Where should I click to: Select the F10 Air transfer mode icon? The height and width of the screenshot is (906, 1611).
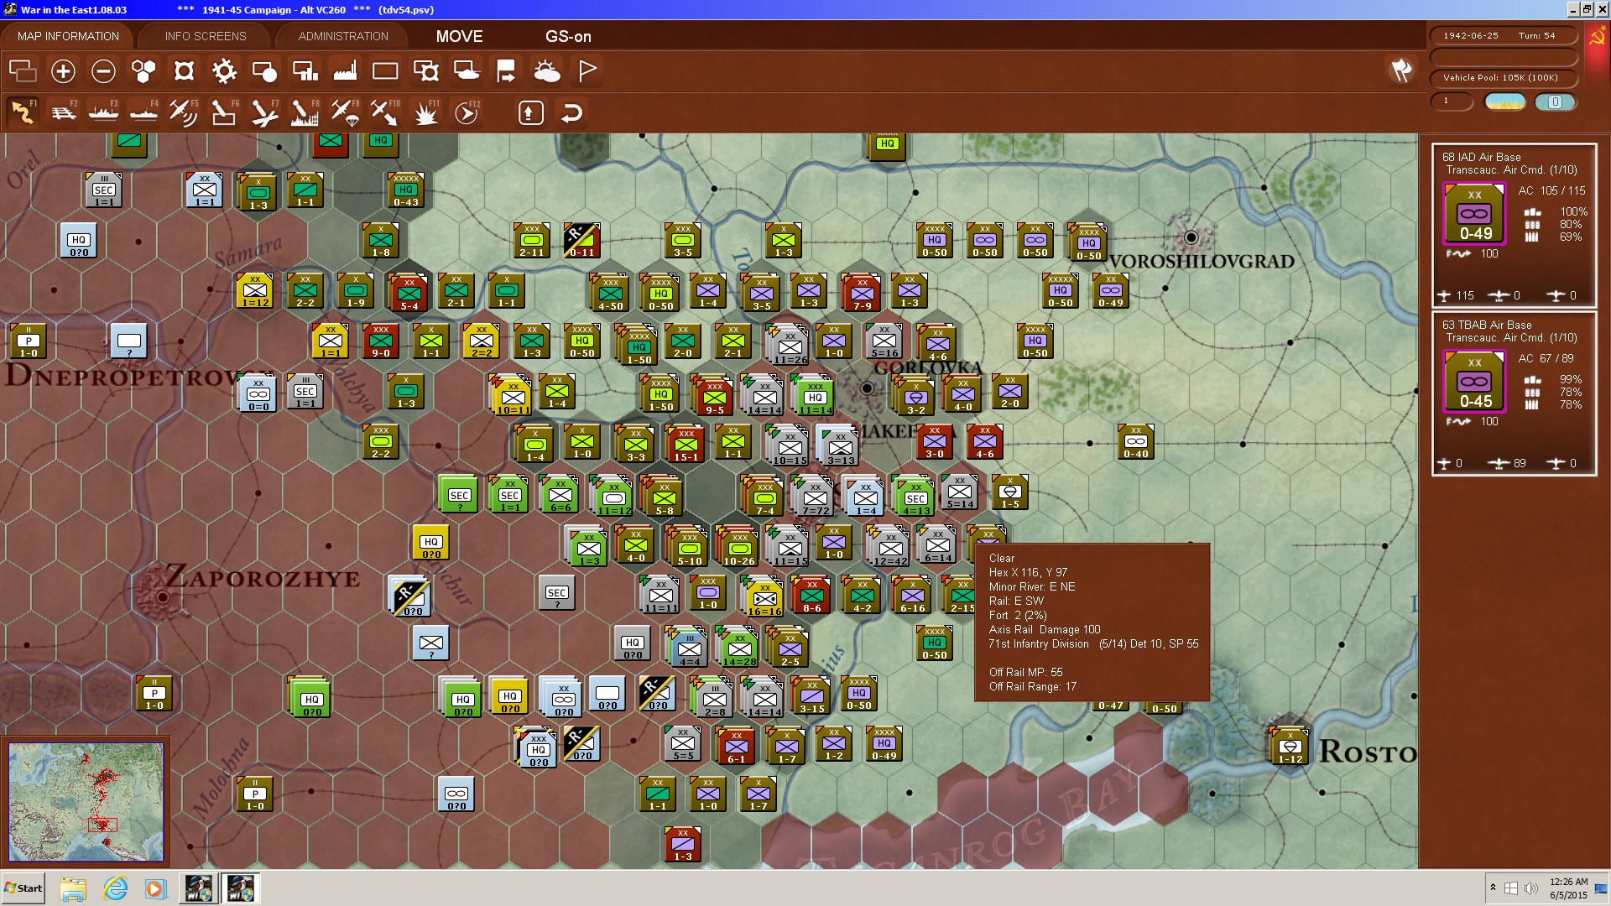click(385, 112)
